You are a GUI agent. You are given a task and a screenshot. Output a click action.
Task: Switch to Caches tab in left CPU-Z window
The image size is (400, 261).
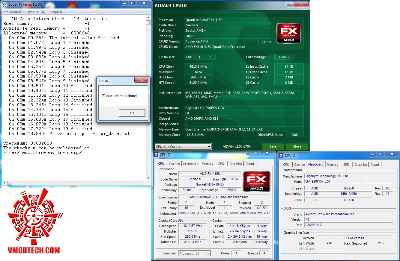click(x=175, y=164)
